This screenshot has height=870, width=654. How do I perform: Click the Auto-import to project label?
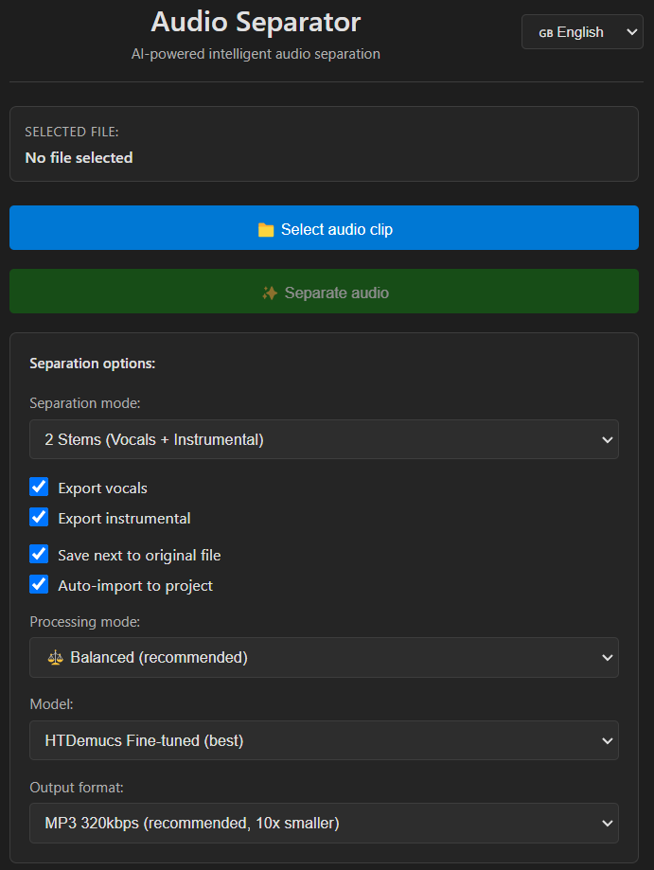click(135, 586)
